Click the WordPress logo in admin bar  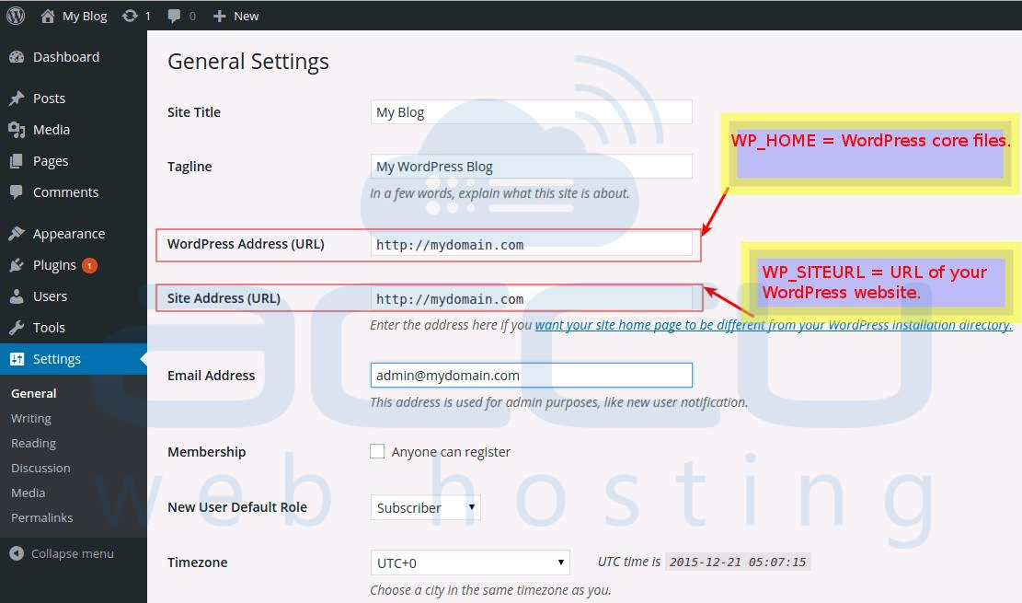coord(15,15)
